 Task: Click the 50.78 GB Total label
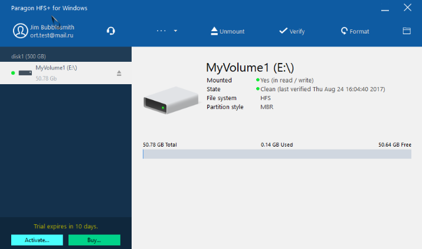click(x=160, y=145)
